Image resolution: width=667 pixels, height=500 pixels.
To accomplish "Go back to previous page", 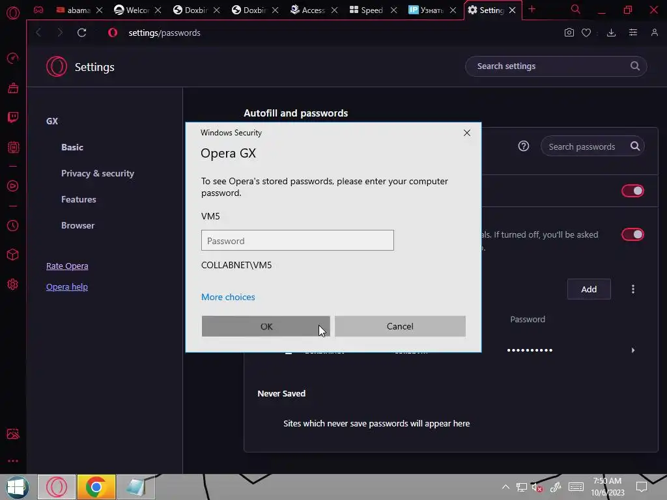I will point(38,33).
